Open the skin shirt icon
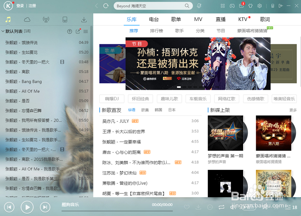 point(250,6)
